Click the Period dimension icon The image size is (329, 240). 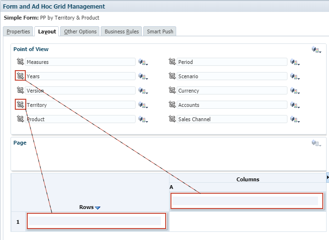tap(172, 62)
